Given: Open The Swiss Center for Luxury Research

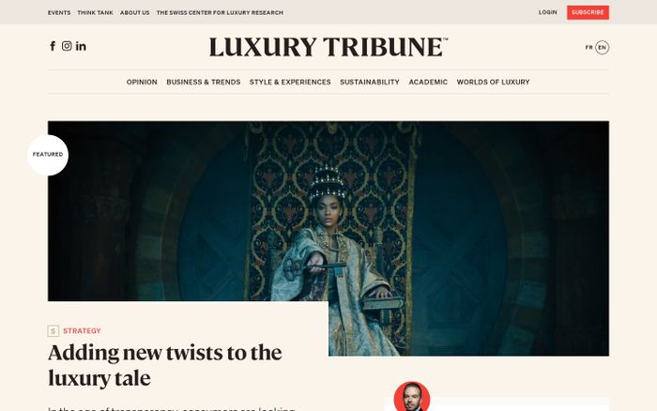Looking at the screenshot, I should 220,13.
